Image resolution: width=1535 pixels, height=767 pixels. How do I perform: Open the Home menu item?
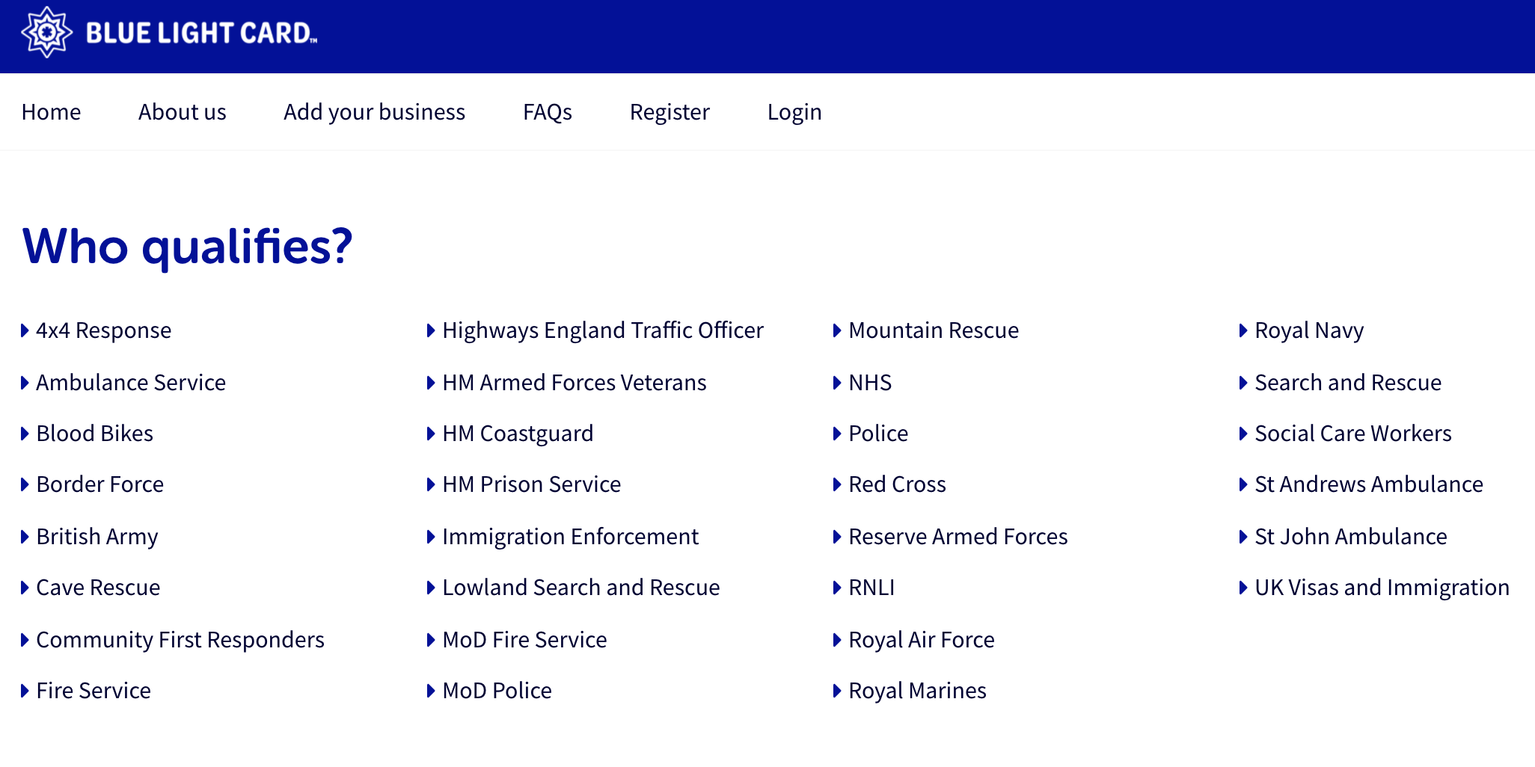pyautogui.click(x=51, y=112)
